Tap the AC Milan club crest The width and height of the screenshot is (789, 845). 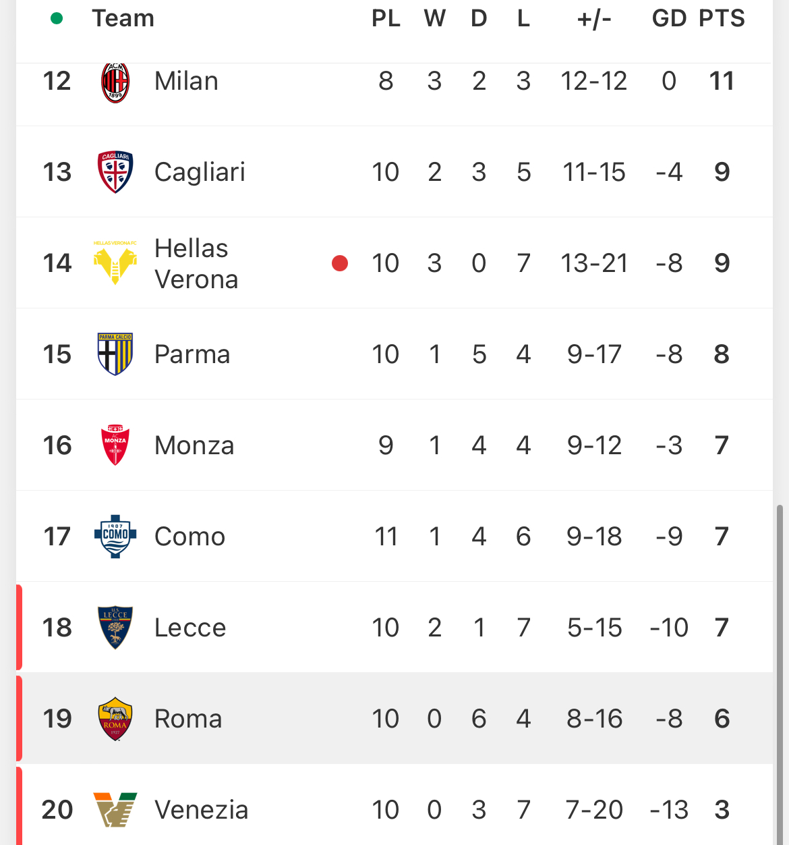115,82
